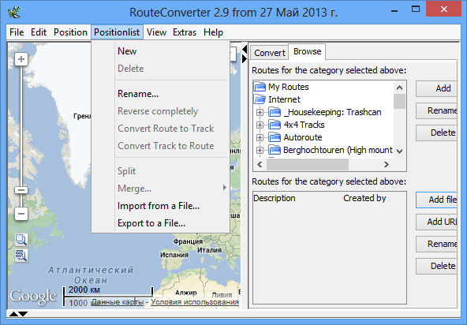Open the Extras menu
This screenshot has width=467, height=325.
[185, 32]
